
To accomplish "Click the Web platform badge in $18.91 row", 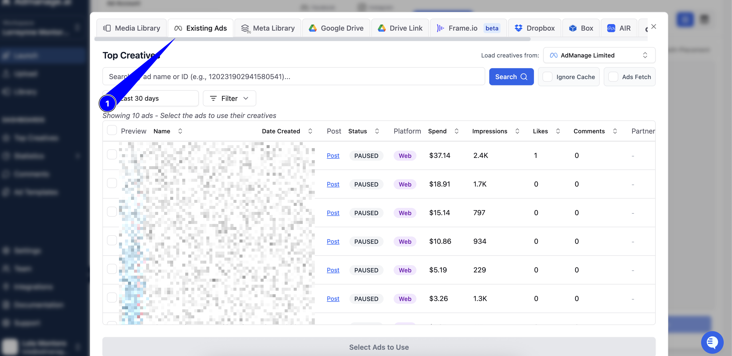I will coord(405,184).
